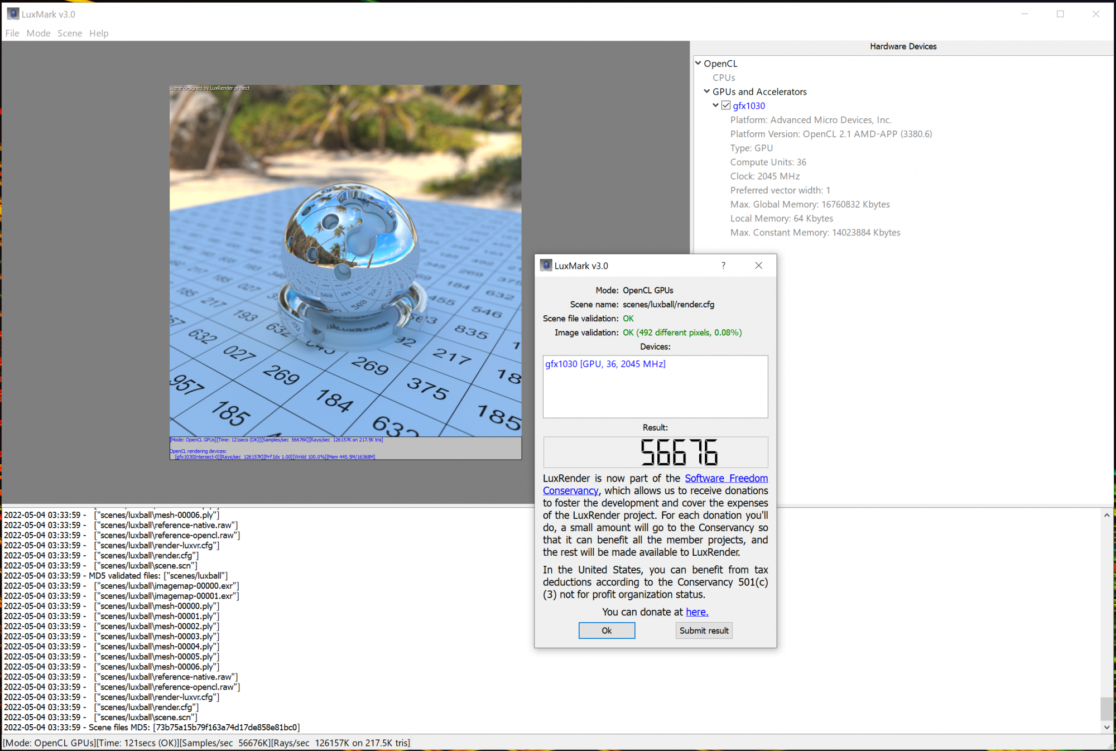Click log scrollbar up arrow
This screenshot has height=751, width=1116.
coord(1107,515)
